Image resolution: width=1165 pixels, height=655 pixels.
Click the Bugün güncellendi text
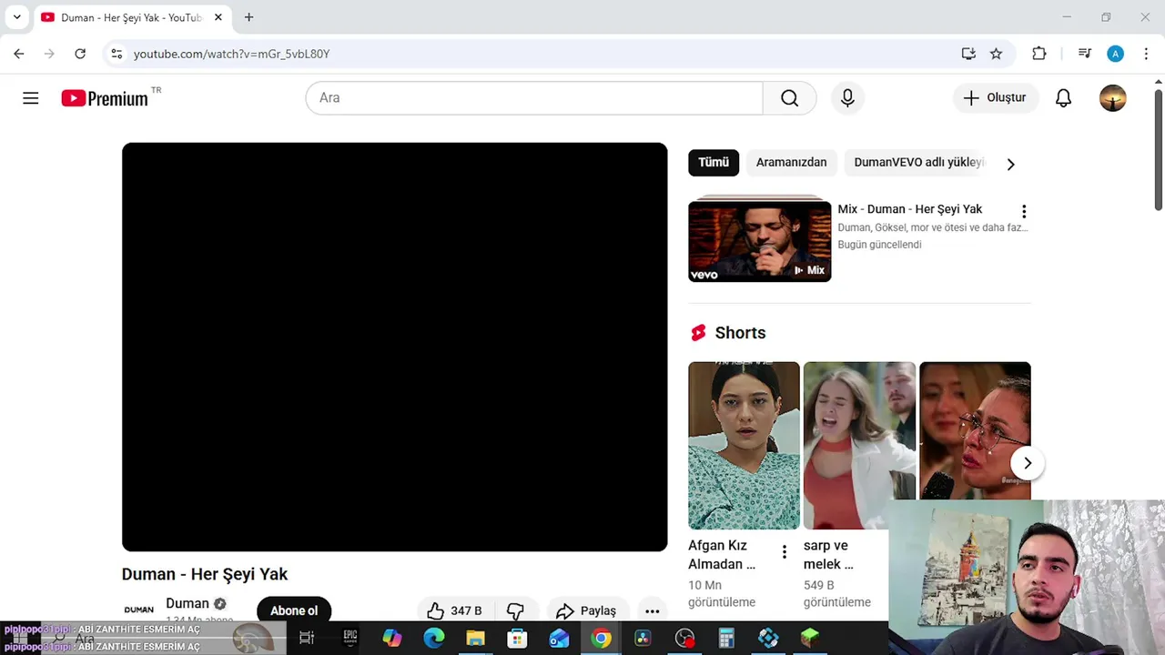coord(879,245)
